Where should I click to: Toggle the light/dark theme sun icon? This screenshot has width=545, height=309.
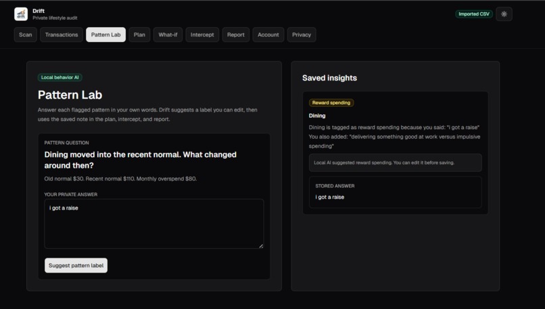point(504,14)
